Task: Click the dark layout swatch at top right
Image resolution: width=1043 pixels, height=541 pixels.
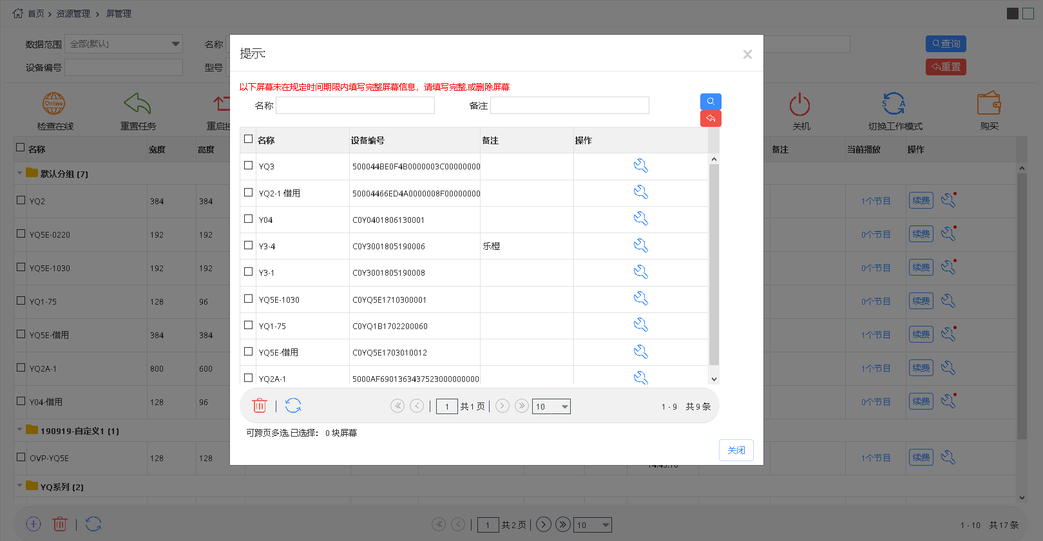Action: click(1013, 14)
